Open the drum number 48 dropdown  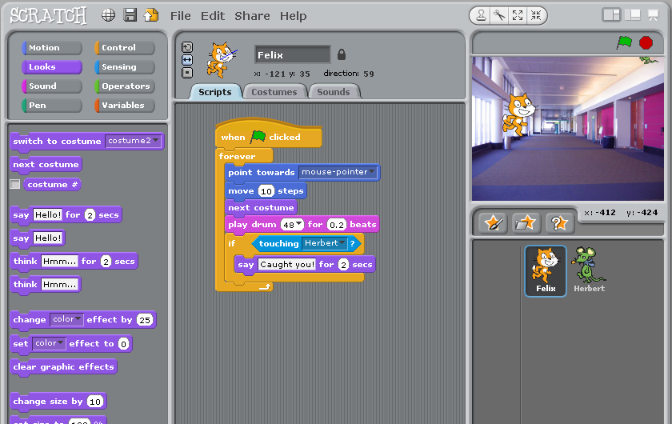[292, 224]
